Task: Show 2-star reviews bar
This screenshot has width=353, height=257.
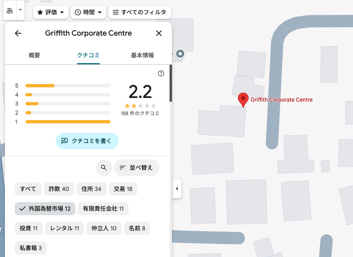Action: 68,113
